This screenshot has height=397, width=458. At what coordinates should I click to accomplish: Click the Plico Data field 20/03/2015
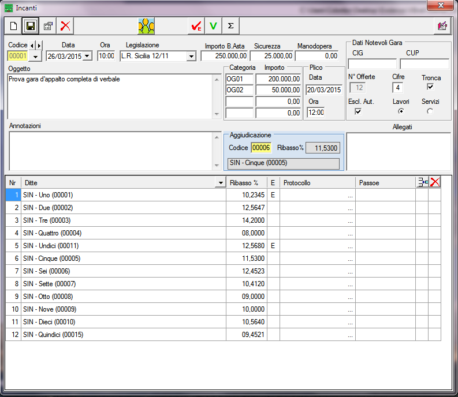(324, 90)
